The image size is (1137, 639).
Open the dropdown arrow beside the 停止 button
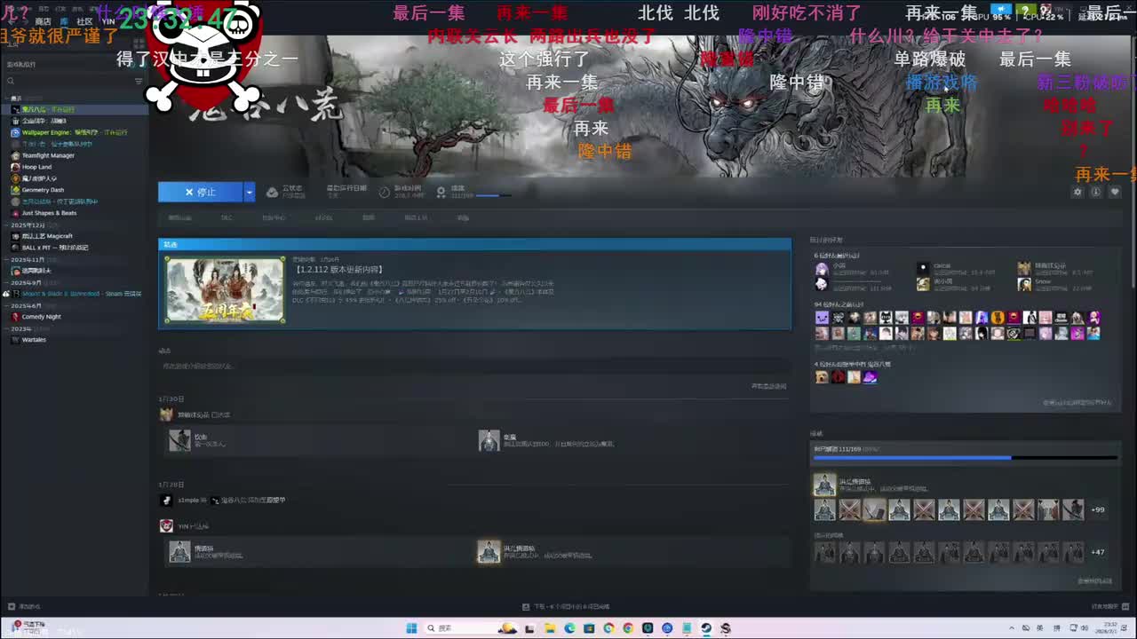click(x=250, y=192)
